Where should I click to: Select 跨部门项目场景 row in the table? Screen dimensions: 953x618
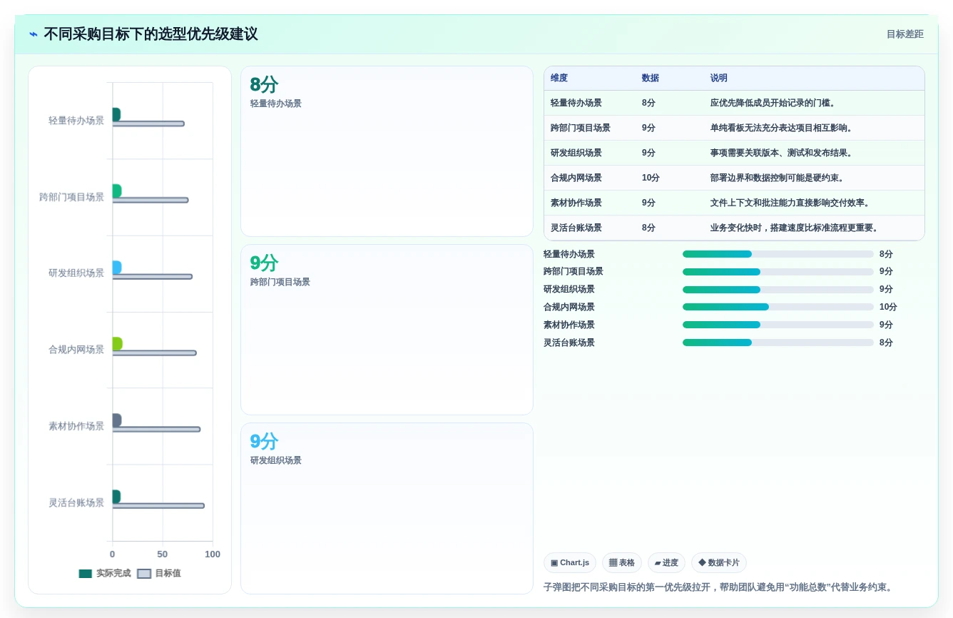click(x=734, y=128)
